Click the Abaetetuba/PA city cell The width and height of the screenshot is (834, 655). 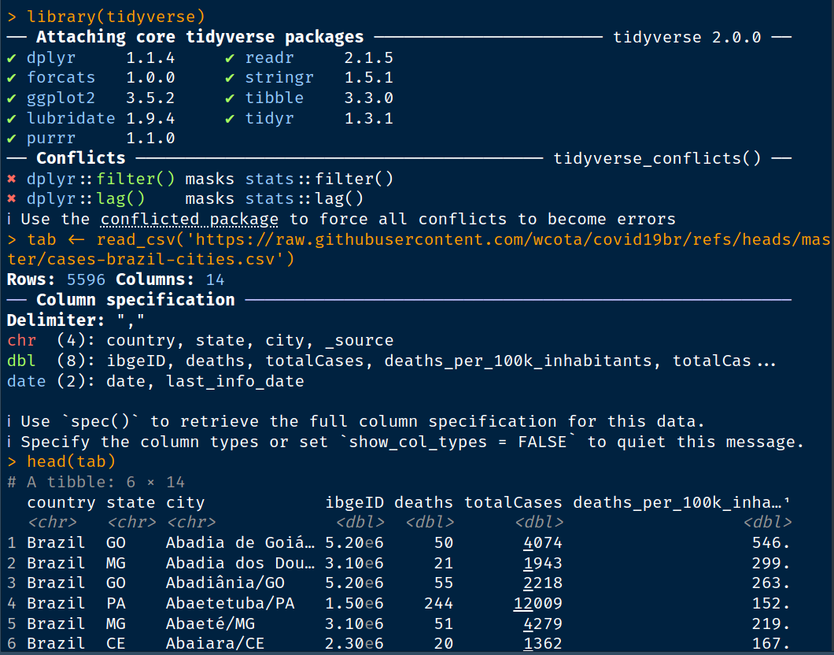pyautogui.click(x=224, y=603)
